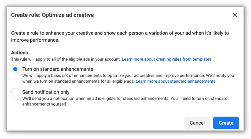Click the "improve performance." intro text line
The image size is (251, 139).
pyautogui.click(x=35, y=40)
